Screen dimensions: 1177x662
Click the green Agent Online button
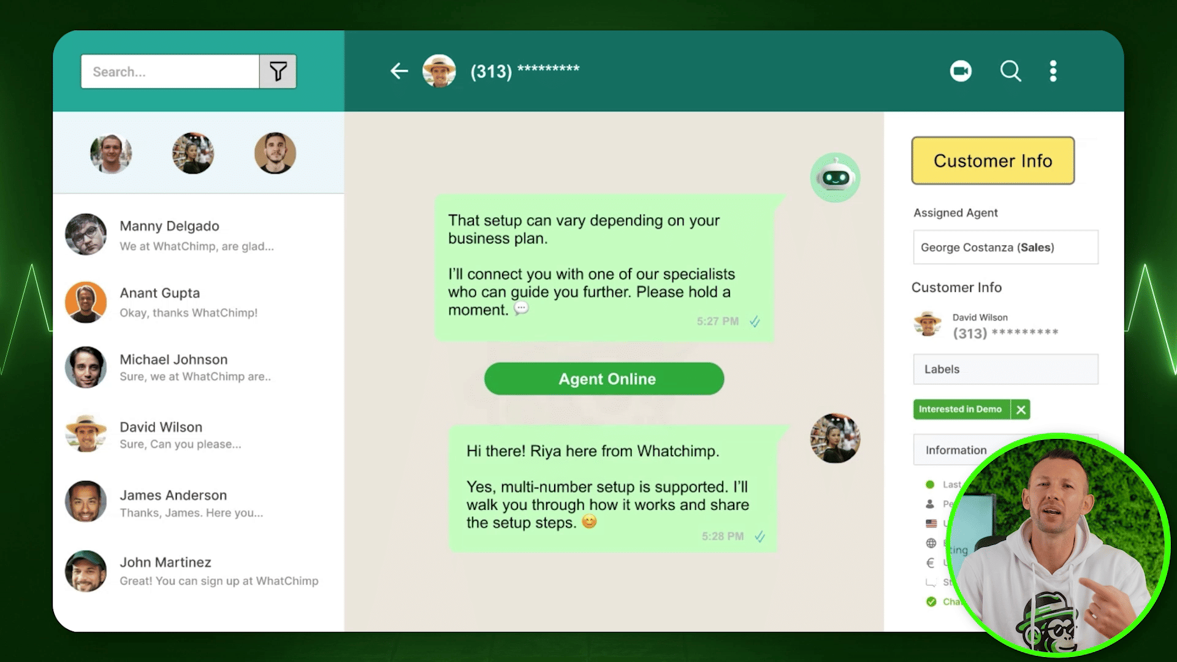tap(604, 379)
